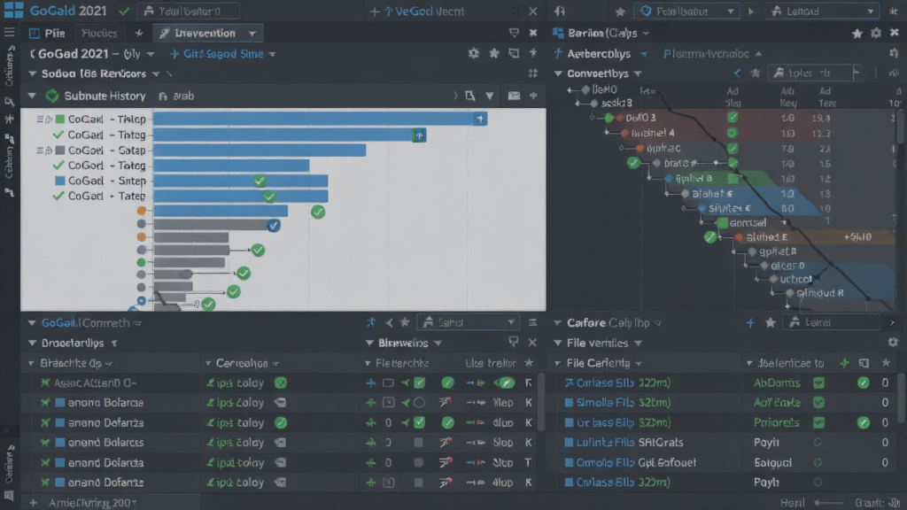Screen dimensions: 907x510
Task: Click the gear icon in the File verislies row
Action: coord(893,343)
